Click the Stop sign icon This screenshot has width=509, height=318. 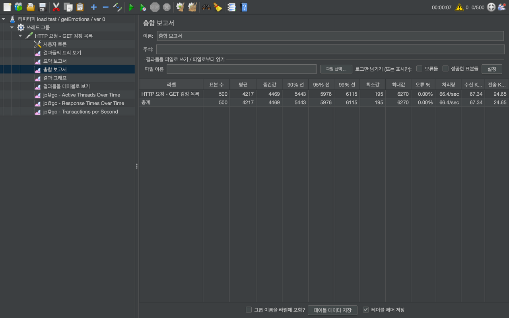(155, 7)
